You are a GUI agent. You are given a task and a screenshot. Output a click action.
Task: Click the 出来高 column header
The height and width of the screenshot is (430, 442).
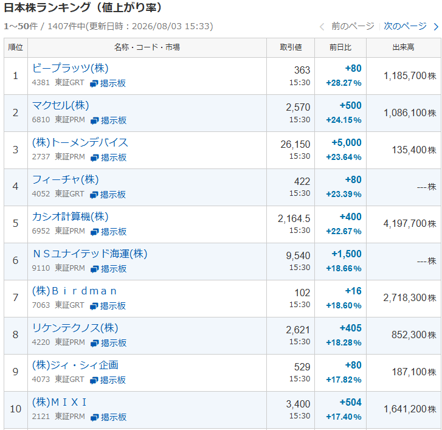click(x=403, y=47)
